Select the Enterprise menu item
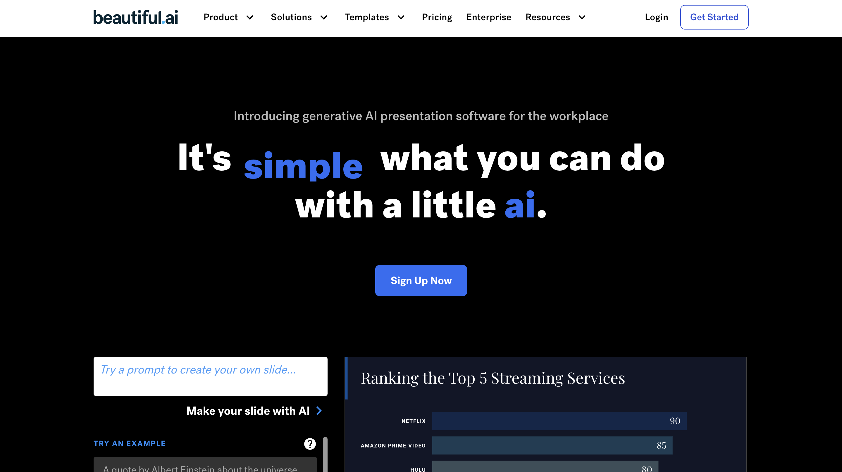This screenshot has width=842, height=472. click(x=489, y=17)
